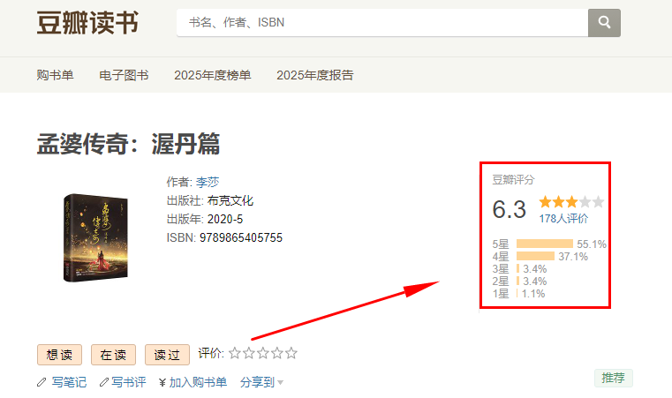Mark book as 读过
Screen dimensions: 672x398
(167, 355)
